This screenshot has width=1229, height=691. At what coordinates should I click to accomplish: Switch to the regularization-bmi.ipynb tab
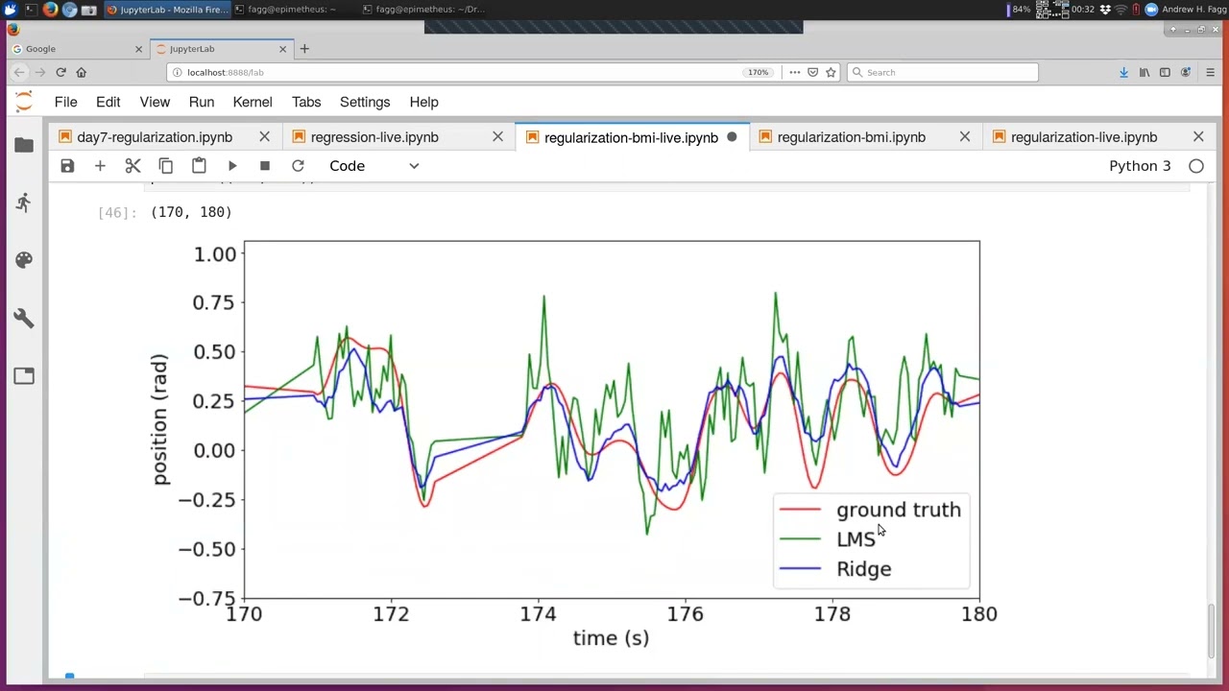852,137
